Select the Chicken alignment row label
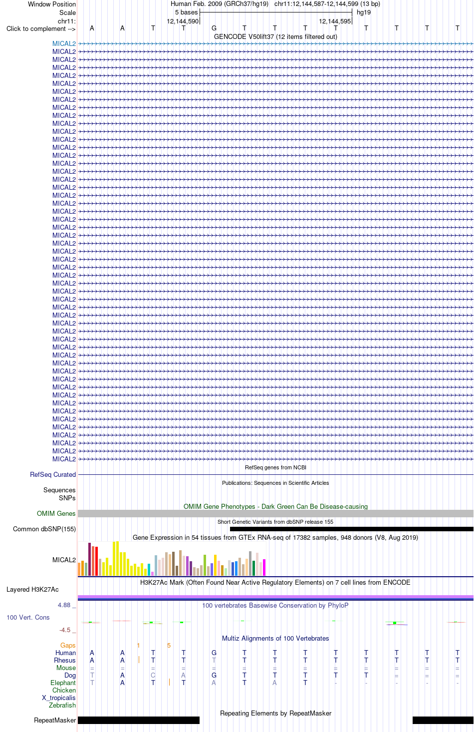Screen dimensions: 474x732 pyautogui.click(x=64, y=690)
